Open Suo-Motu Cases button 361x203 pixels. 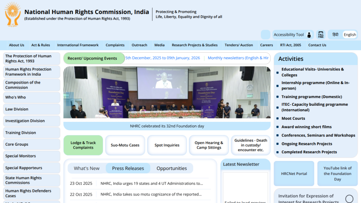click(x=125, y=145)
